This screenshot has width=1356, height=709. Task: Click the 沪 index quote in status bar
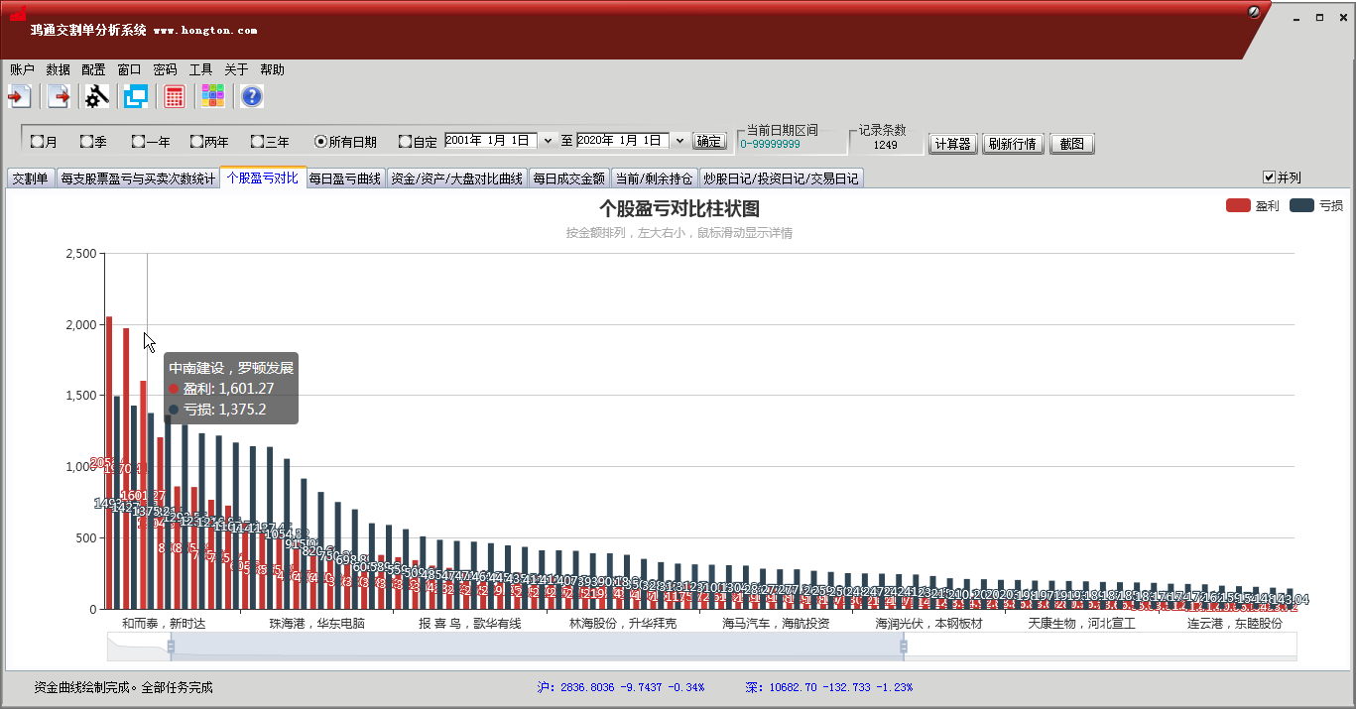621,687
